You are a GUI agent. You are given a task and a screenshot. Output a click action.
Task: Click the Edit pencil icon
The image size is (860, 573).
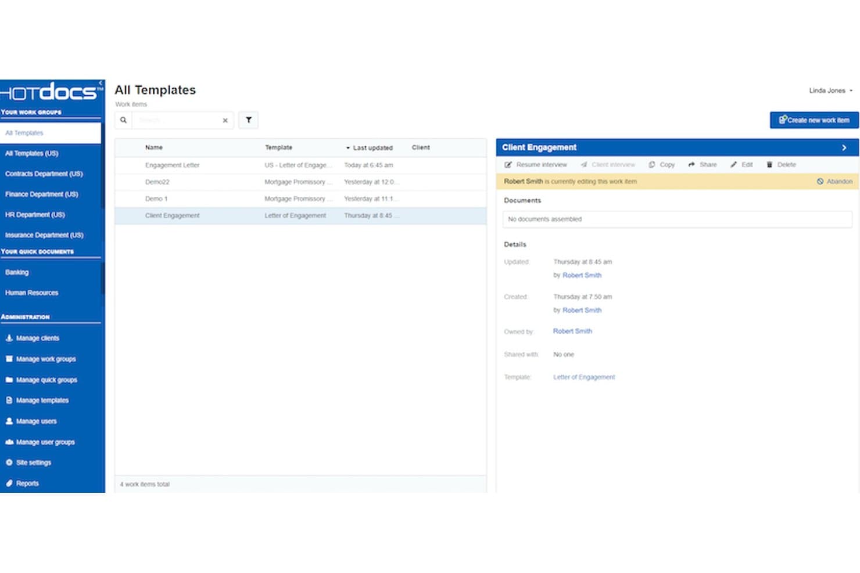[x=734, y=165]
